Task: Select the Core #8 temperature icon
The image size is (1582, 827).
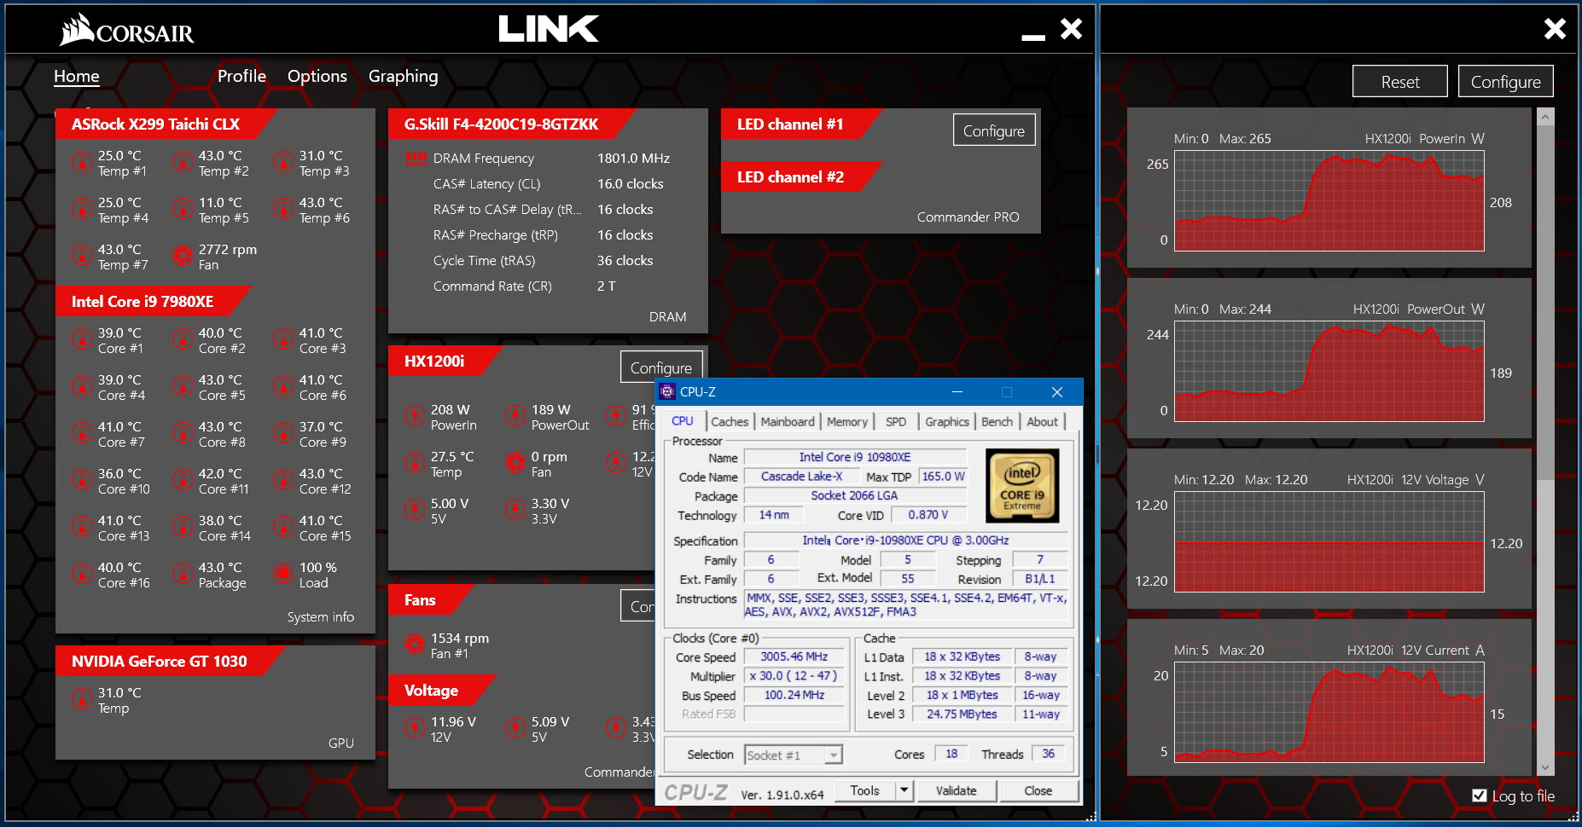Action: click(183, 433)
